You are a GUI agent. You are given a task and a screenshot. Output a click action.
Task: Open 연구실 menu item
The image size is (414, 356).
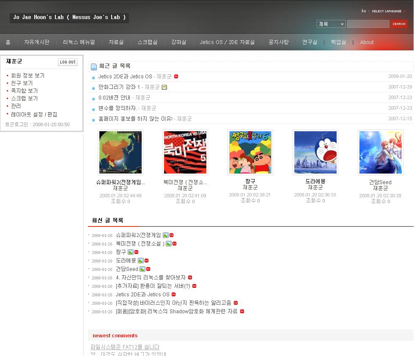[x=310, y=42]
